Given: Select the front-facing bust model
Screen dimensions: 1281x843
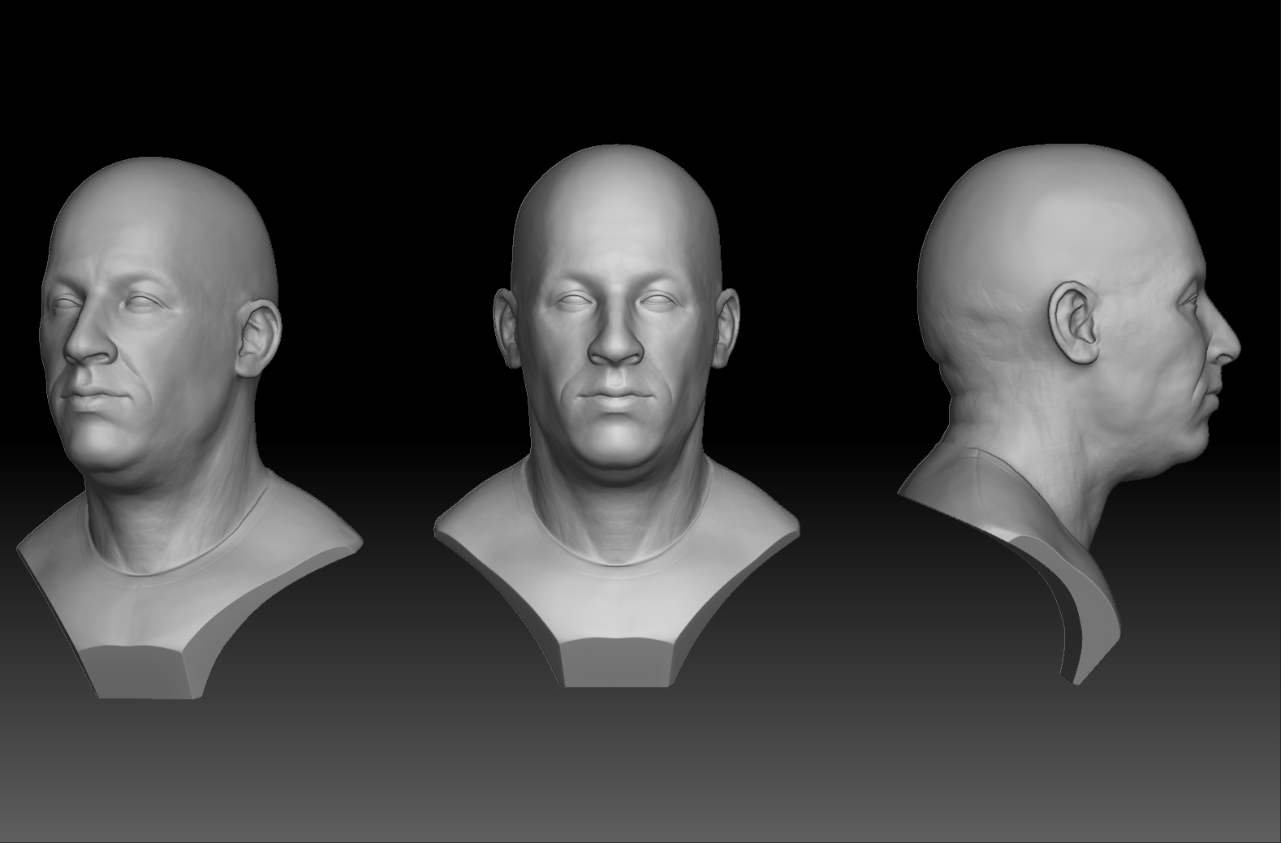Looking at the screenshot, I should click(x=616, y=417).
